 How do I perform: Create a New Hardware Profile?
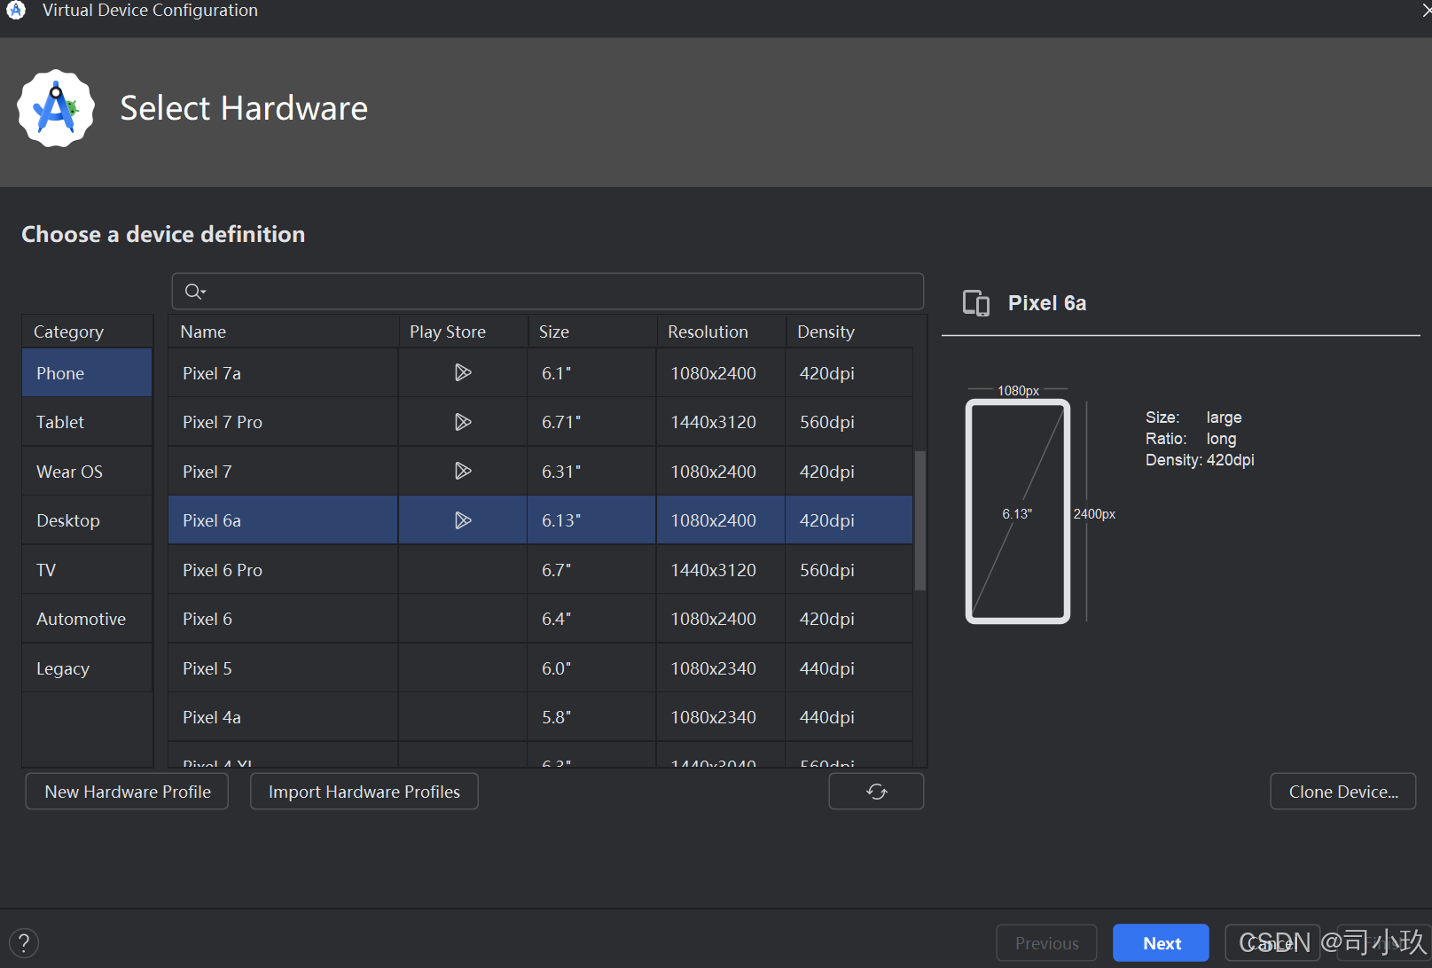coord(127,791)
